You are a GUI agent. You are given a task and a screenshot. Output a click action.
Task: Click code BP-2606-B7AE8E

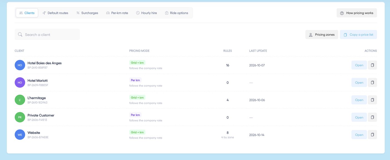pos(38,137)
